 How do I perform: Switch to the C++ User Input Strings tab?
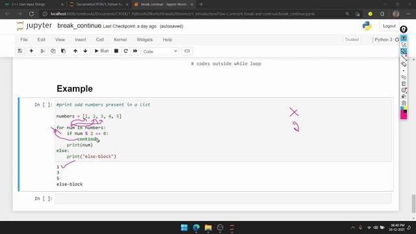(34, 5)
